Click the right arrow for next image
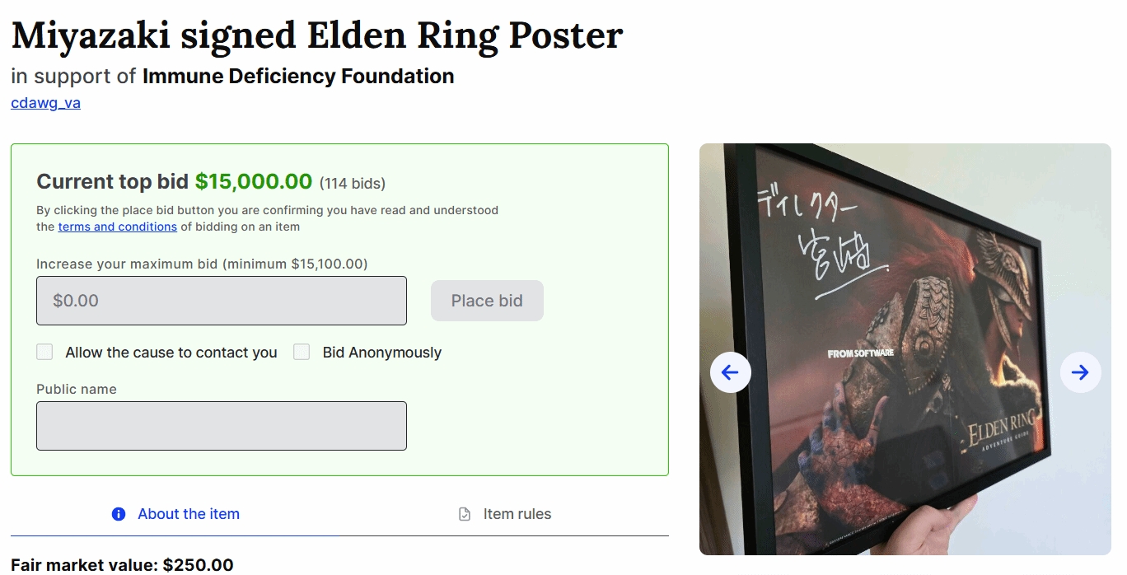The image size is (1127, 575). (1080, 372)
